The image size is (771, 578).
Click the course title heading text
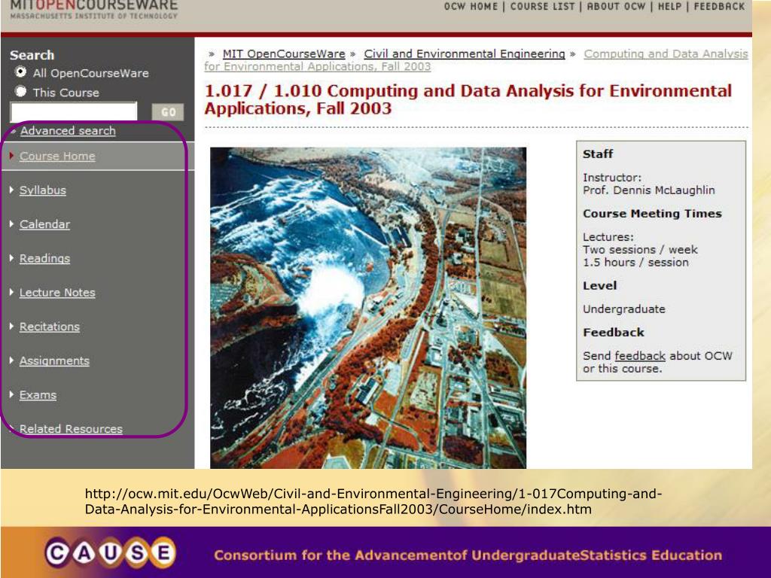pyautogui.click(x=468, y=99)
